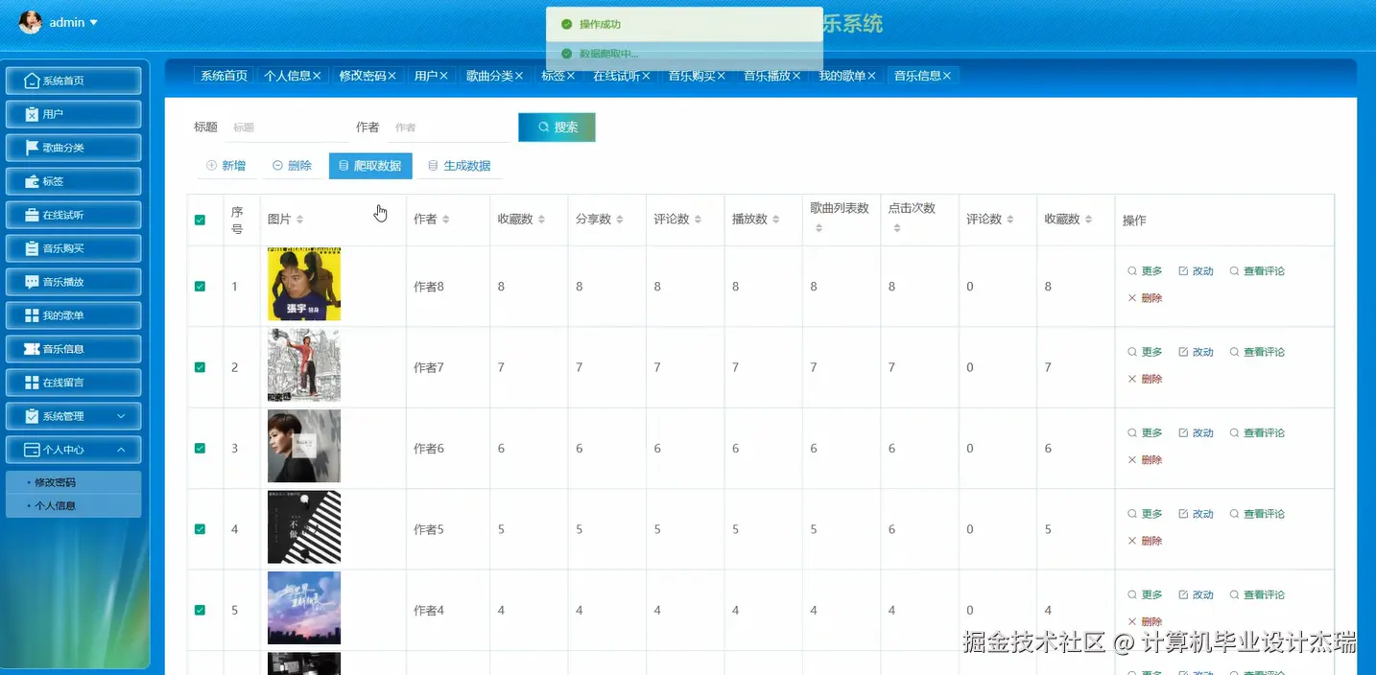
Task: Click the 删除 toolbar button
Action: point(292,166)
